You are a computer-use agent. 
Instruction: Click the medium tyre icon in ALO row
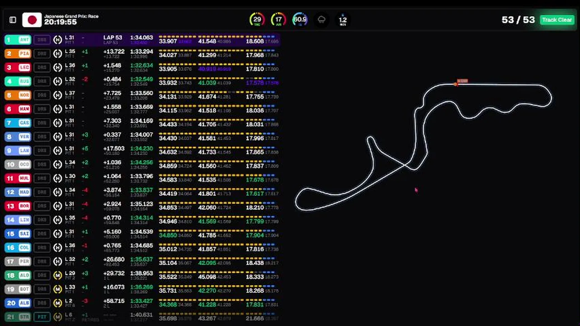point(58,275)
